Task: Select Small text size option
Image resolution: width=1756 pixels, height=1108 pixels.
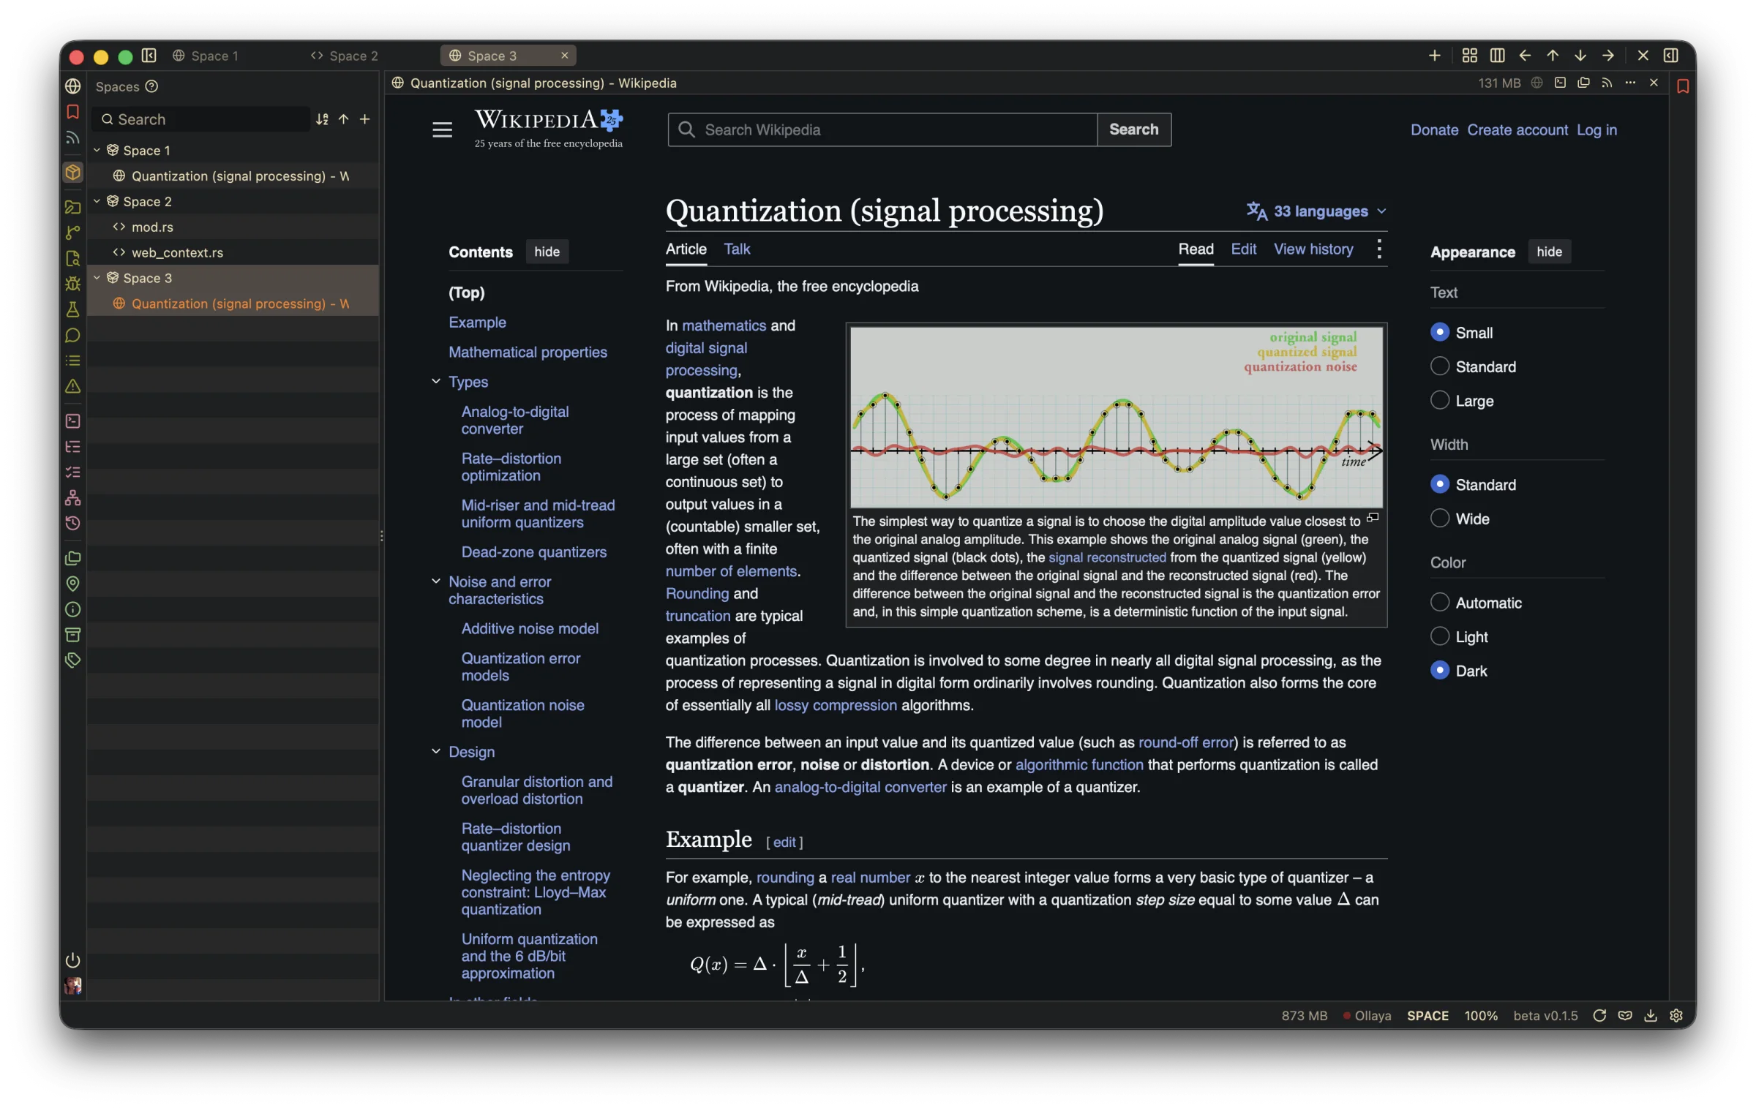Action: (1439, 332)
